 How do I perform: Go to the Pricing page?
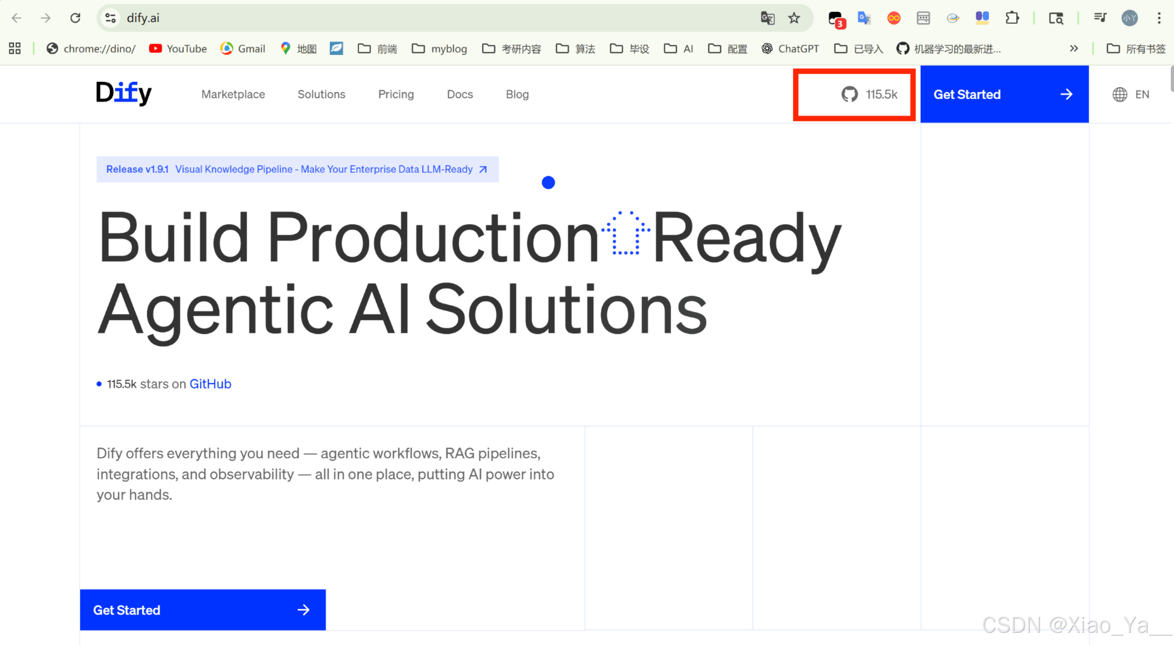tap(395, 94)
